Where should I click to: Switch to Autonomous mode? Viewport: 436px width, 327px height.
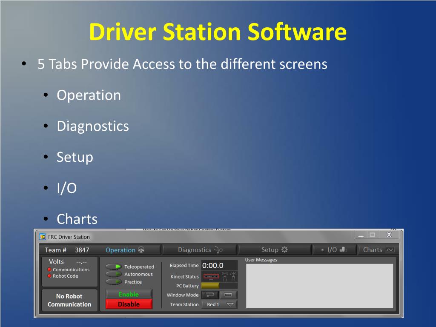tap(114, 274)
